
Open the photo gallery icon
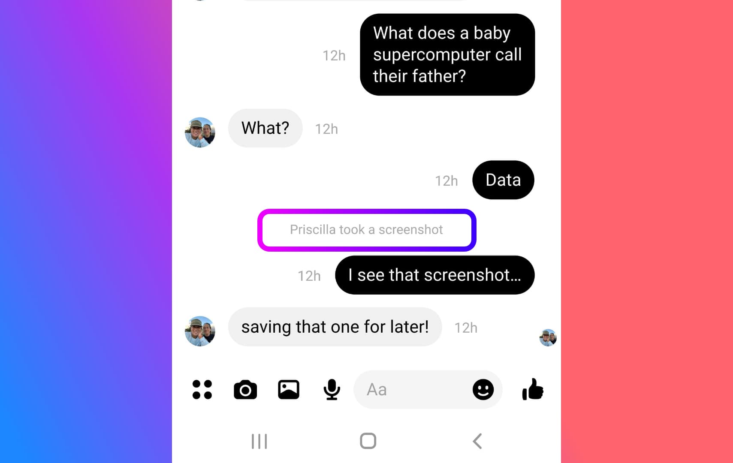pyautogui.click(x=289, y=390)
